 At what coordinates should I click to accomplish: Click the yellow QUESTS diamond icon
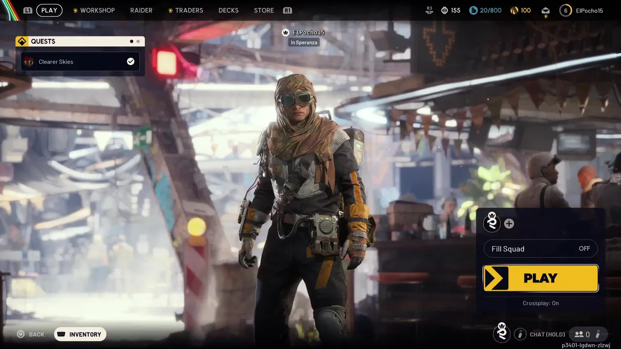(x=22, y=42)
